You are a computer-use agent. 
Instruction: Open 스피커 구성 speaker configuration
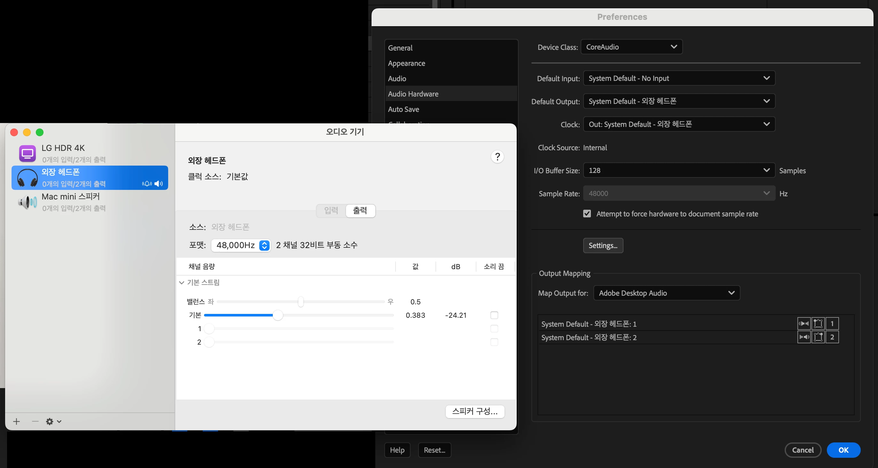click(x=474, y=411)
